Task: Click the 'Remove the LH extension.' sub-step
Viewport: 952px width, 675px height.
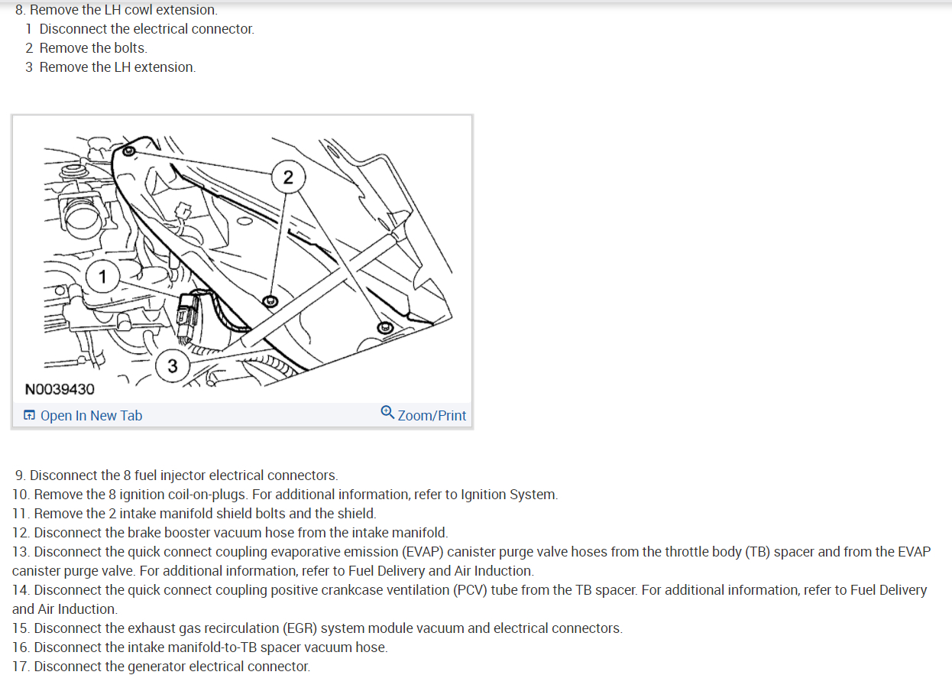Action: click(x=118, y=67)
